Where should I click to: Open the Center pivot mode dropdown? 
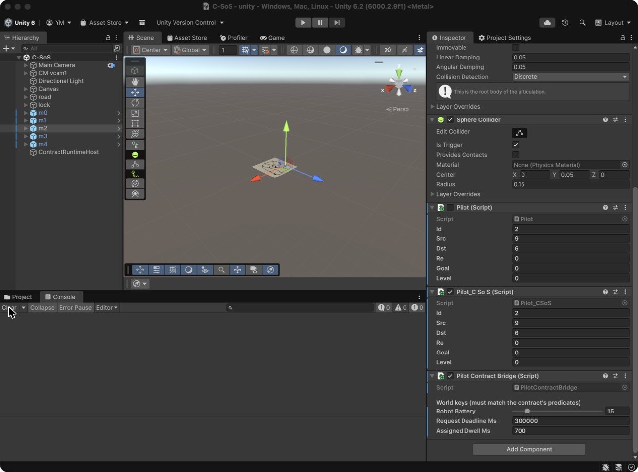[x=150, y=50]
